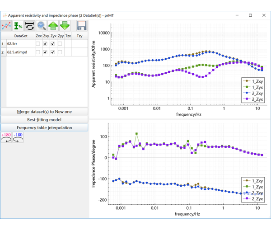Click the Impedance Phase/degree axis label
Screen dimensions: 271x226
pos(93,164)
